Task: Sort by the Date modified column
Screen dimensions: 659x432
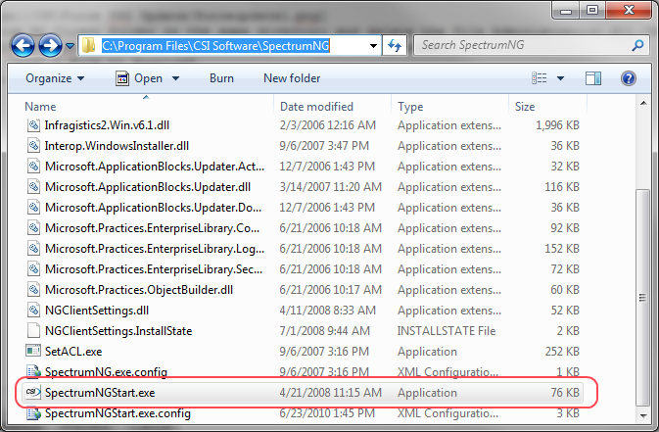Action: (316, 107)
